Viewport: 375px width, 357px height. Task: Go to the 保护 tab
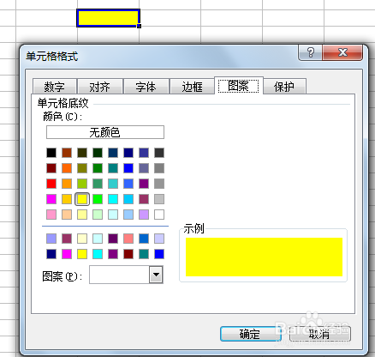[284, 87]
